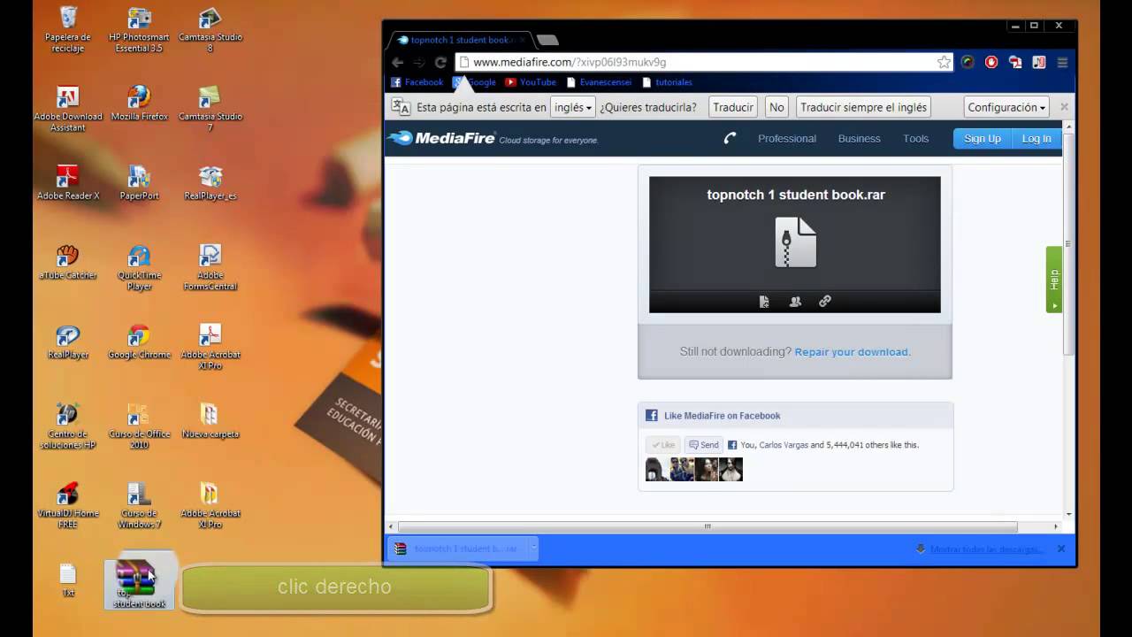Open the downloaded topnotch rar in download bar
Image resolution: width=1132 pixels, height=637 pixels.
tap(458, 549)
